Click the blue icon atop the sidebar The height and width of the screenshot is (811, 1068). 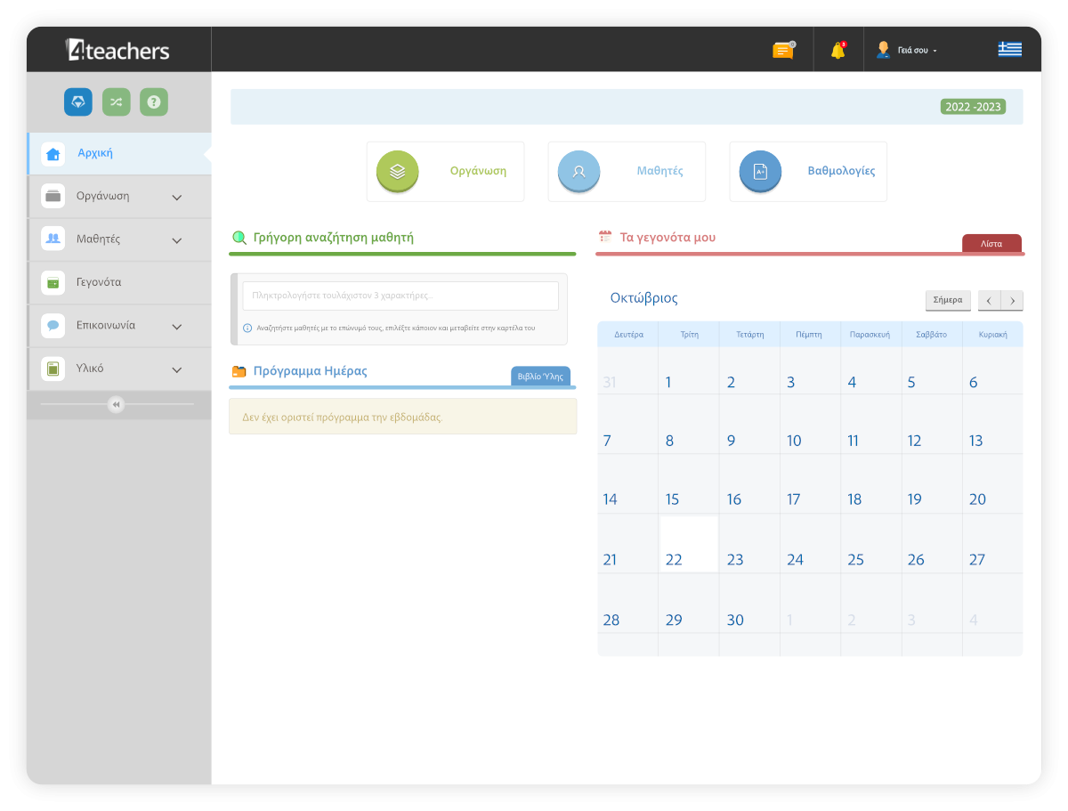coord(78,102)
